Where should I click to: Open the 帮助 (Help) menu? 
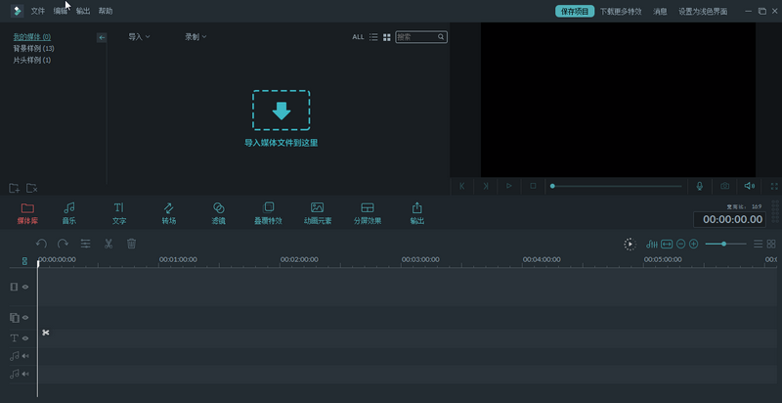106,11
